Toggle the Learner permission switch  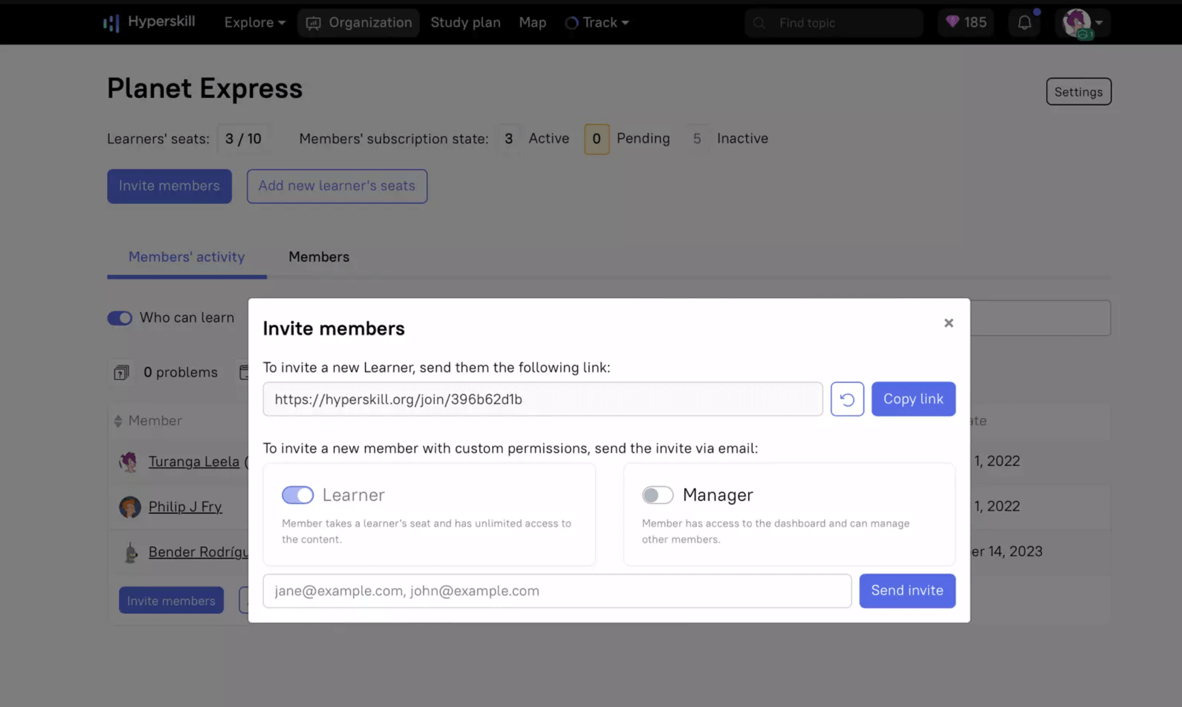(297, 495)
